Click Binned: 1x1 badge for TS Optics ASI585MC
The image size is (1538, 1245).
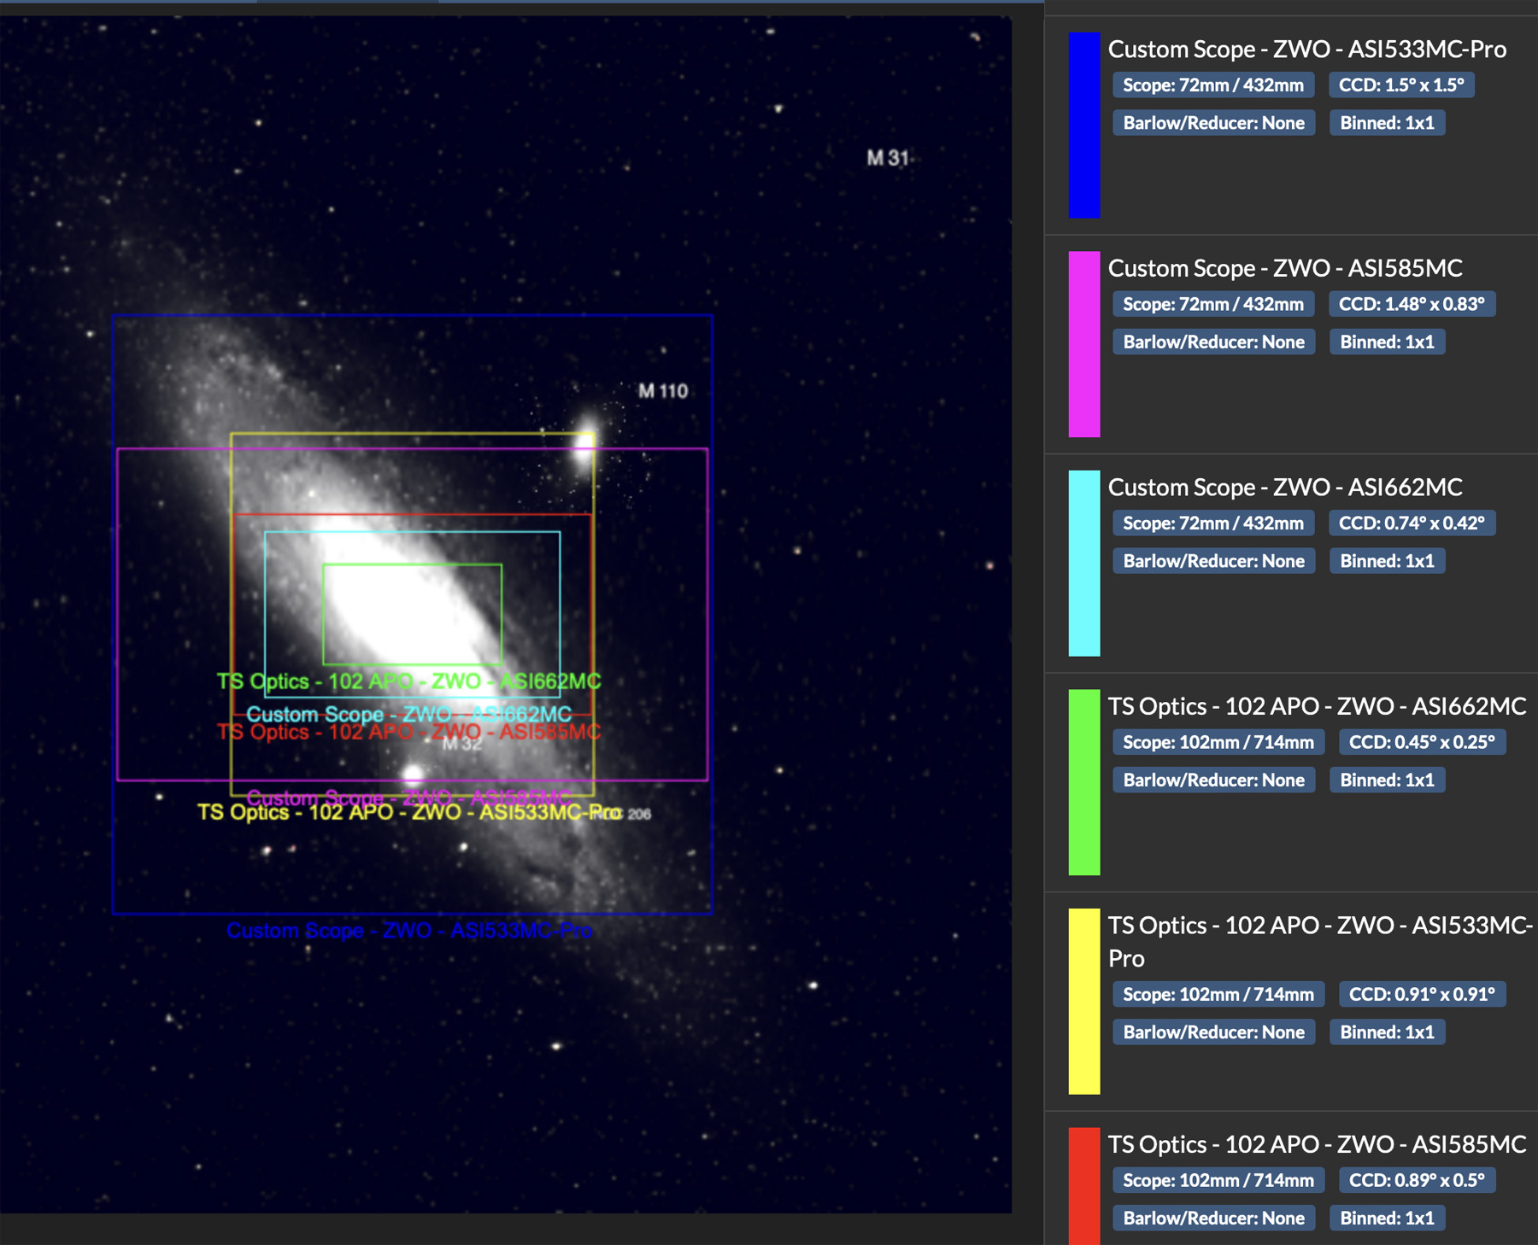pos(1387,1219)
